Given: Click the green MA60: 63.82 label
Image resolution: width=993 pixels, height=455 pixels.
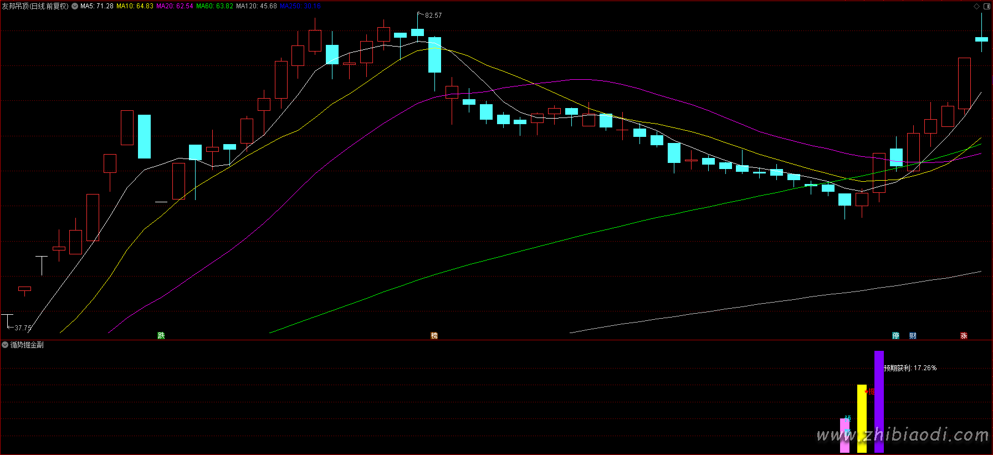Looking at the screenshot, I should tap(214, 6).
